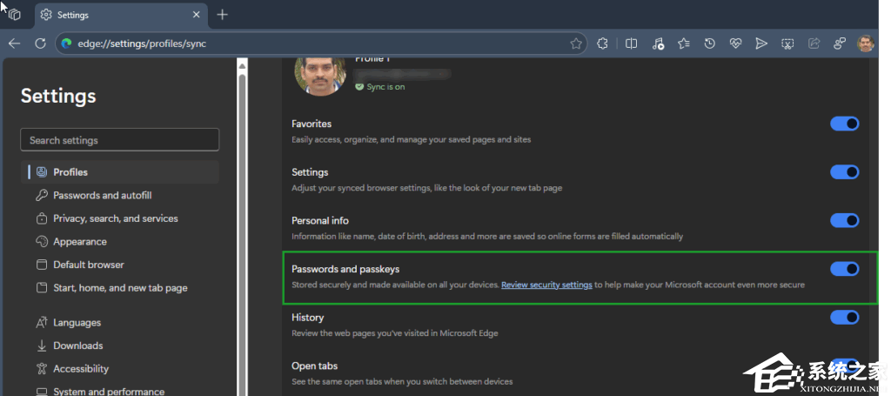Open the Tab actions menu icon
The height and width of the screenshot is (396, 891).
(14, 15)
